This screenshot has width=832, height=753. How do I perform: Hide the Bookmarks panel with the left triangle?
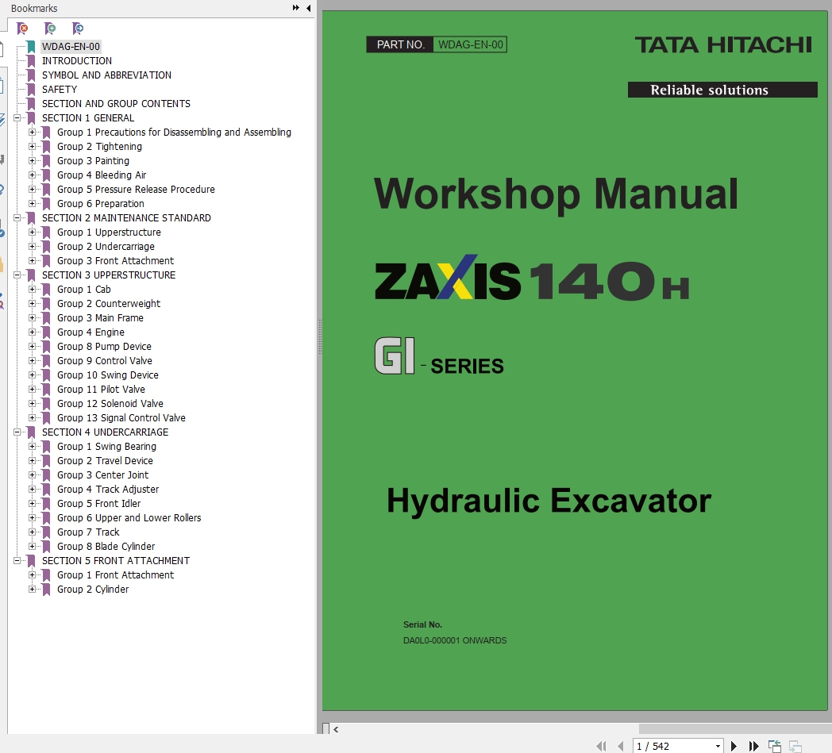[x=308, y=8]
